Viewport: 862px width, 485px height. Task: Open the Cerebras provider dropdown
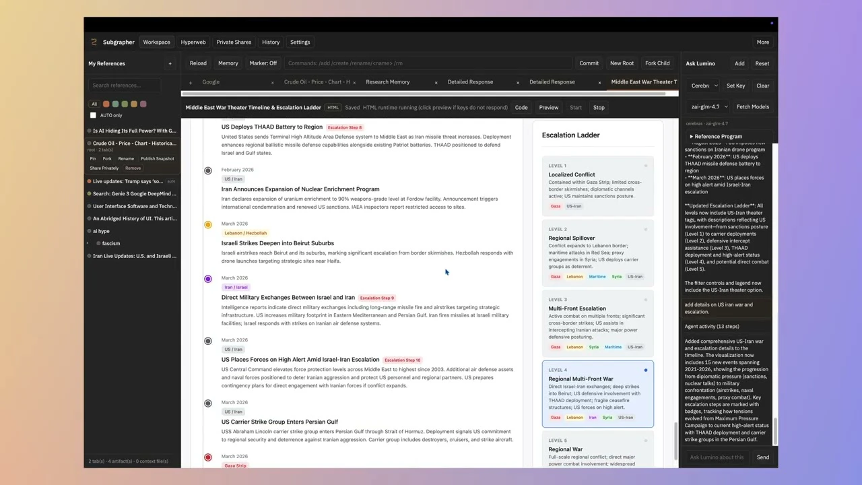coord(702,86)
